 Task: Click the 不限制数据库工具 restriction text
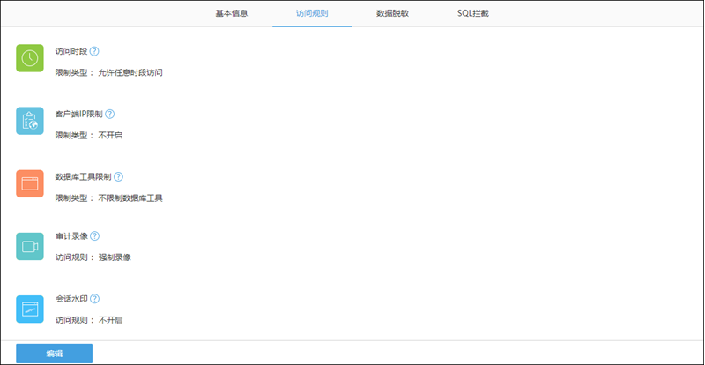130,198
